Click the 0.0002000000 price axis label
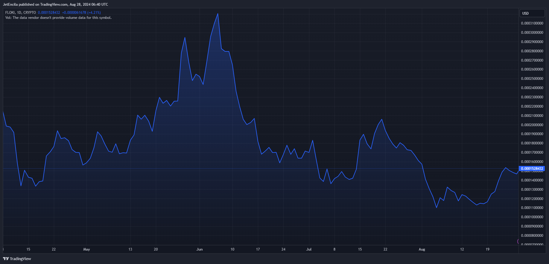This screenshot has height=264, width=549. [532, 125]
